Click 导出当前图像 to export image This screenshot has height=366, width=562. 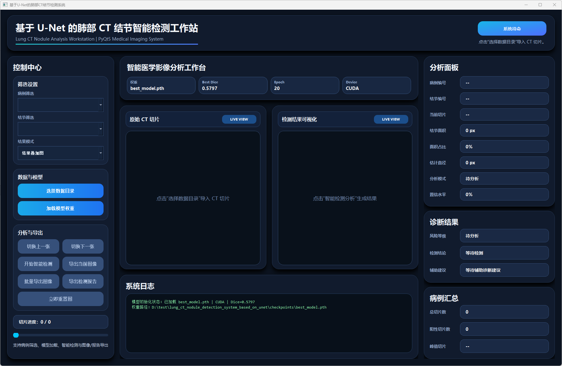coord(83,264)
